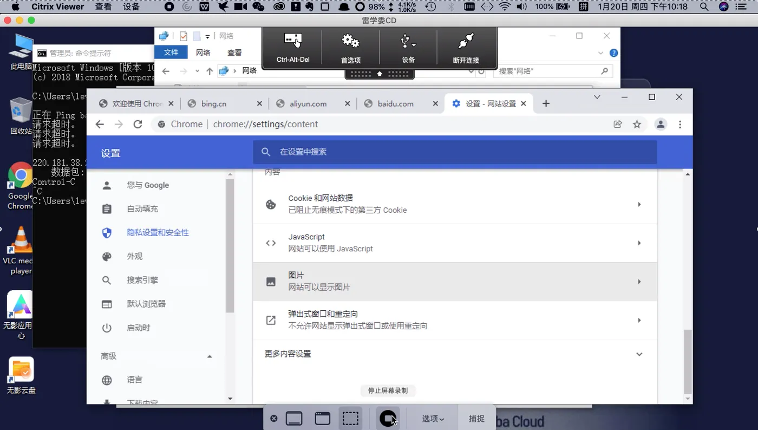Click the Explorer 搜索"网络" search box
758x430 pixels.
[552, 71]
